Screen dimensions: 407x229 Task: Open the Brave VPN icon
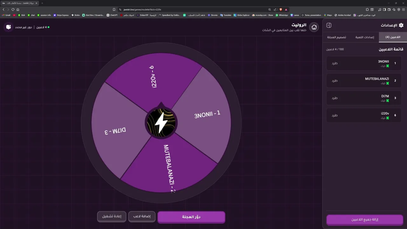[x=399, y=10]
